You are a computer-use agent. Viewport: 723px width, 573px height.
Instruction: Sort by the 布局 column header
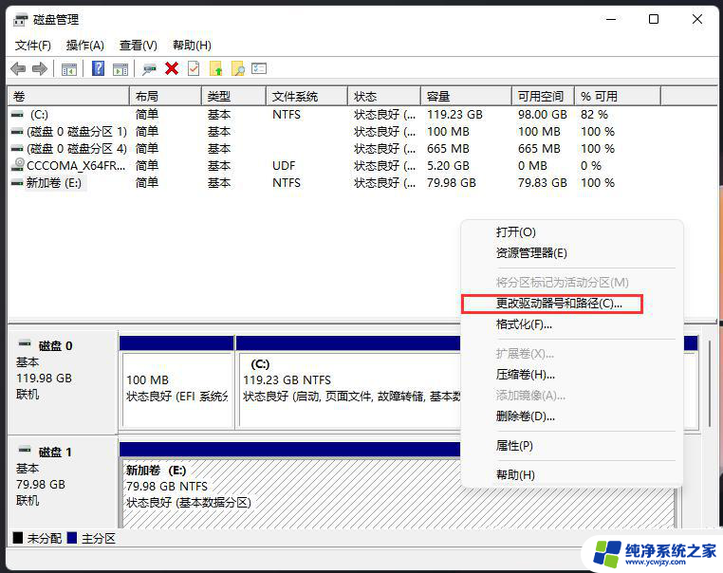[x=165, y=97]
